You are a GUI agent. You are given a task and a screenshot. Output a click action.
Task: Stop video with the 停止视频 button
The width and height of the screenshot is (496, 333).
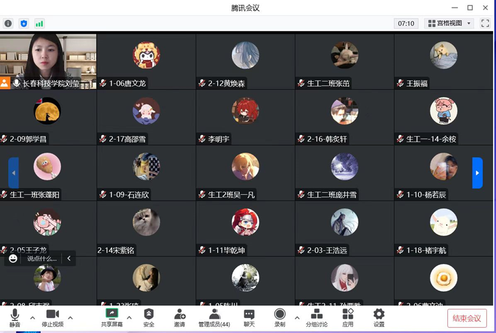[53, 318]
